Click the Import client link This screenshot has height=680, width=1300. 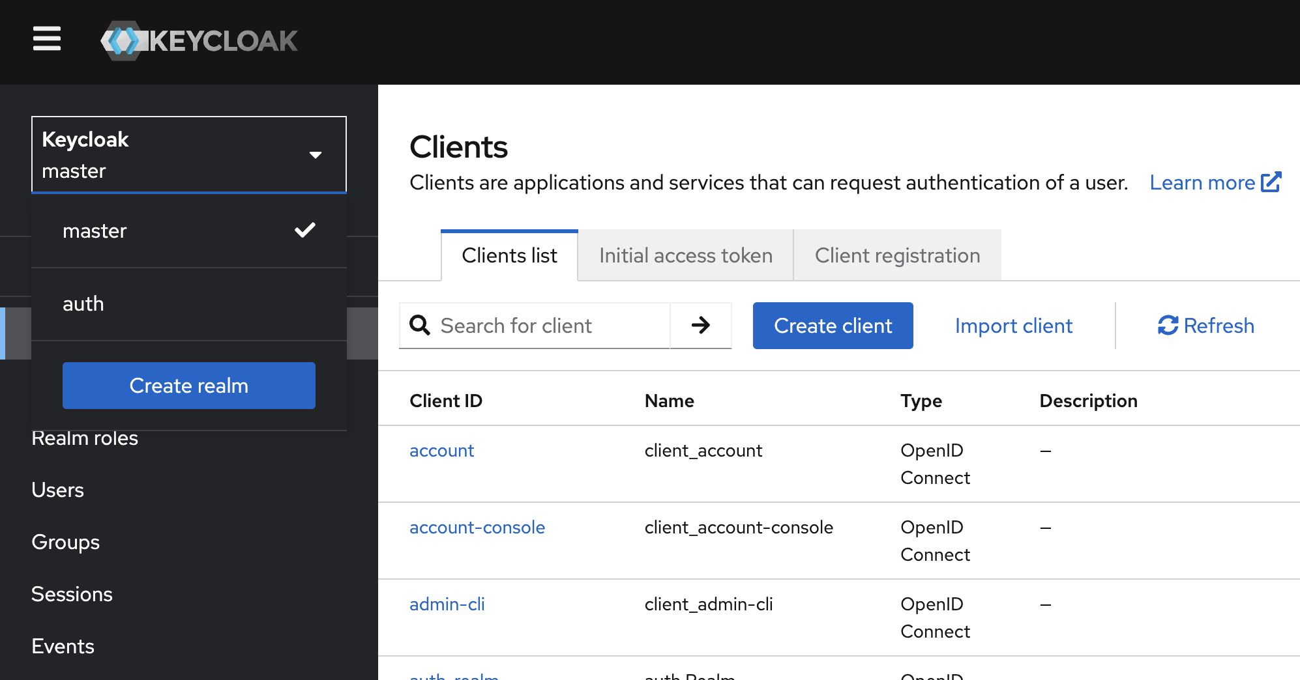pyautogui.click(x=1013, y=326)
